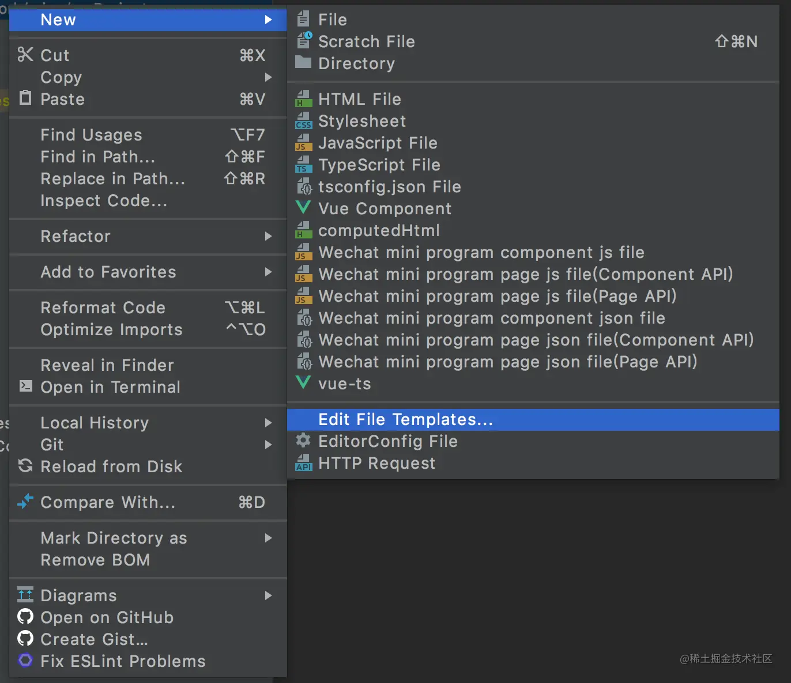Screen dimensions: 791x683
Task: Create a new JavaScript File
Action: pyautogui.click(x=378, y=143)
